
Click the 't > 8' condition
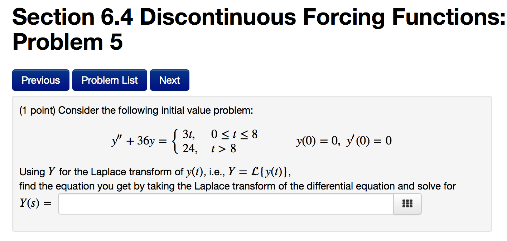click(x=224, y=148)
